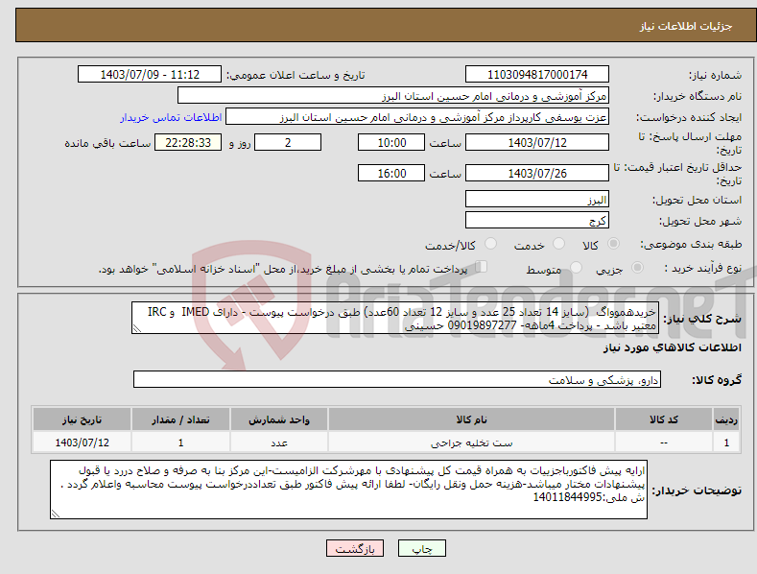Click the تاریخ نیاز column header
Image resolution: width=757 pixels, height=574 pixels.
pyautogui.click(x=82, y=419)
